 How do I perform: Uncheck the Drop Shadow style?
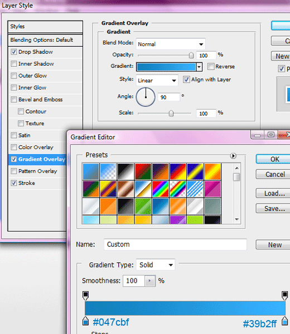[14, 52]
